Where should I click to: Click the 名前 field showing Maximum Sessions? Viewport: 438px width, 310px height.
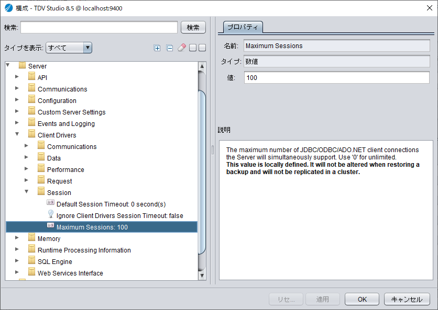[x=336, y=45]
